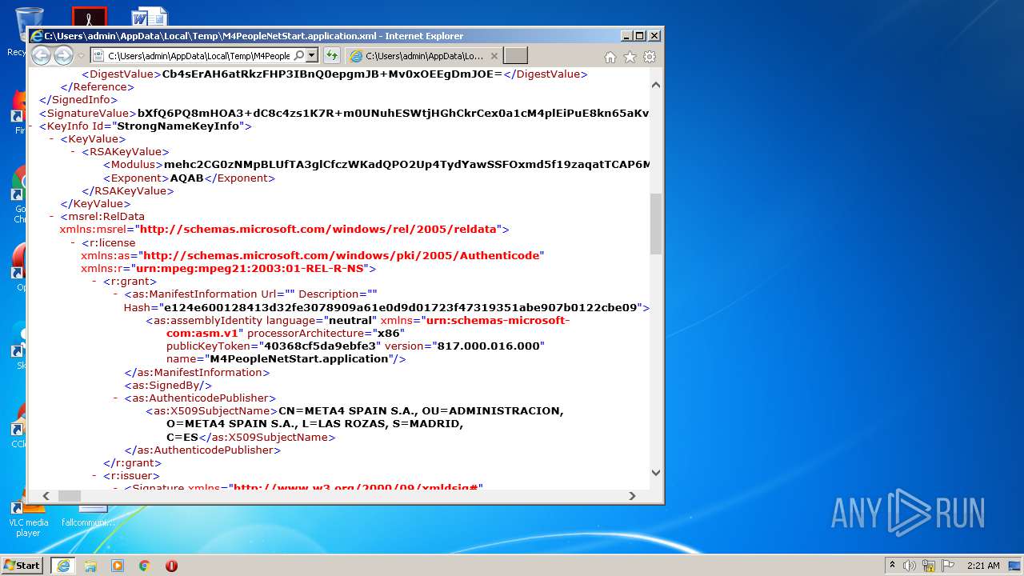Click the X509SubjectName CN=META4 SPAIN text

[x=365, y=424]
